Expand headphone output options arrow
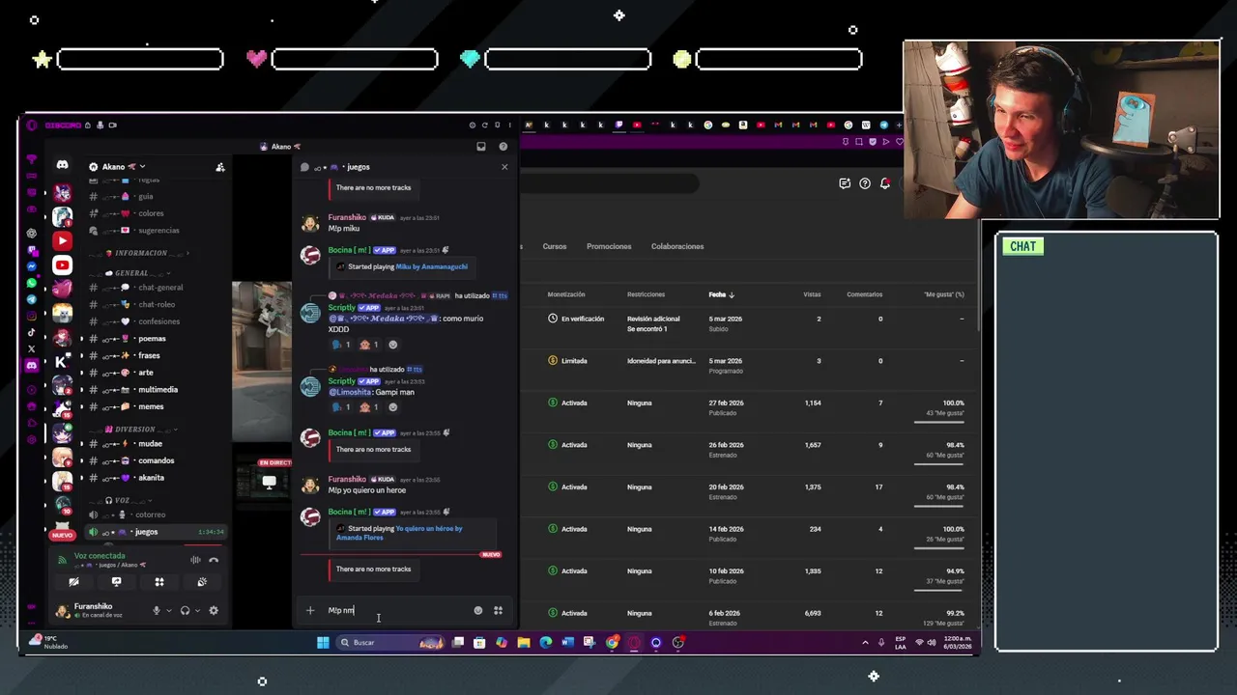The image size is (1237, 695). (x=197, y=610)
